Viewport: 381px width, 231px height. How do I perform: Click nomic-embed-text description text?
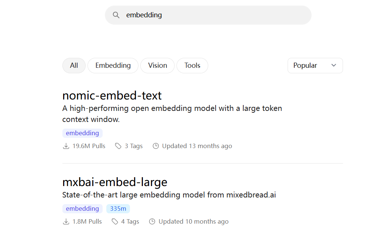(x=172, y=114)
